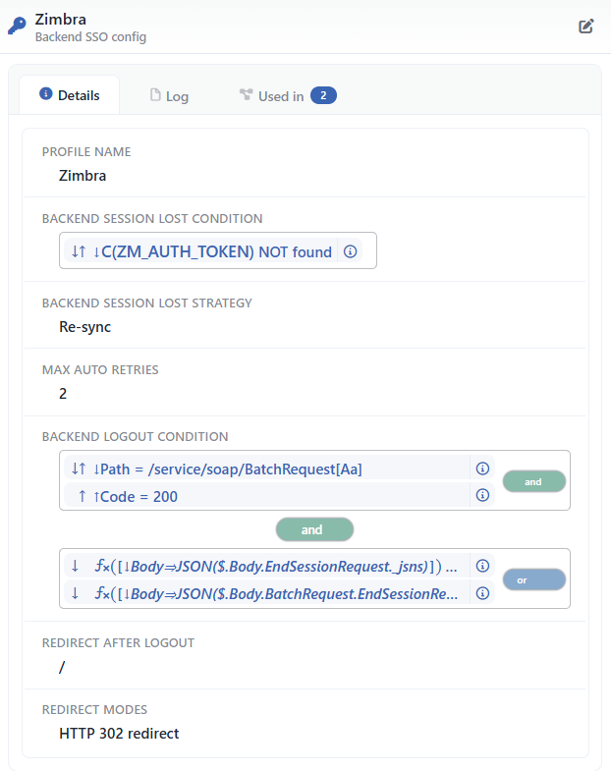Click the centered 'and' operator pill
This screenshot has width=611, height=771.
point(314,529)
